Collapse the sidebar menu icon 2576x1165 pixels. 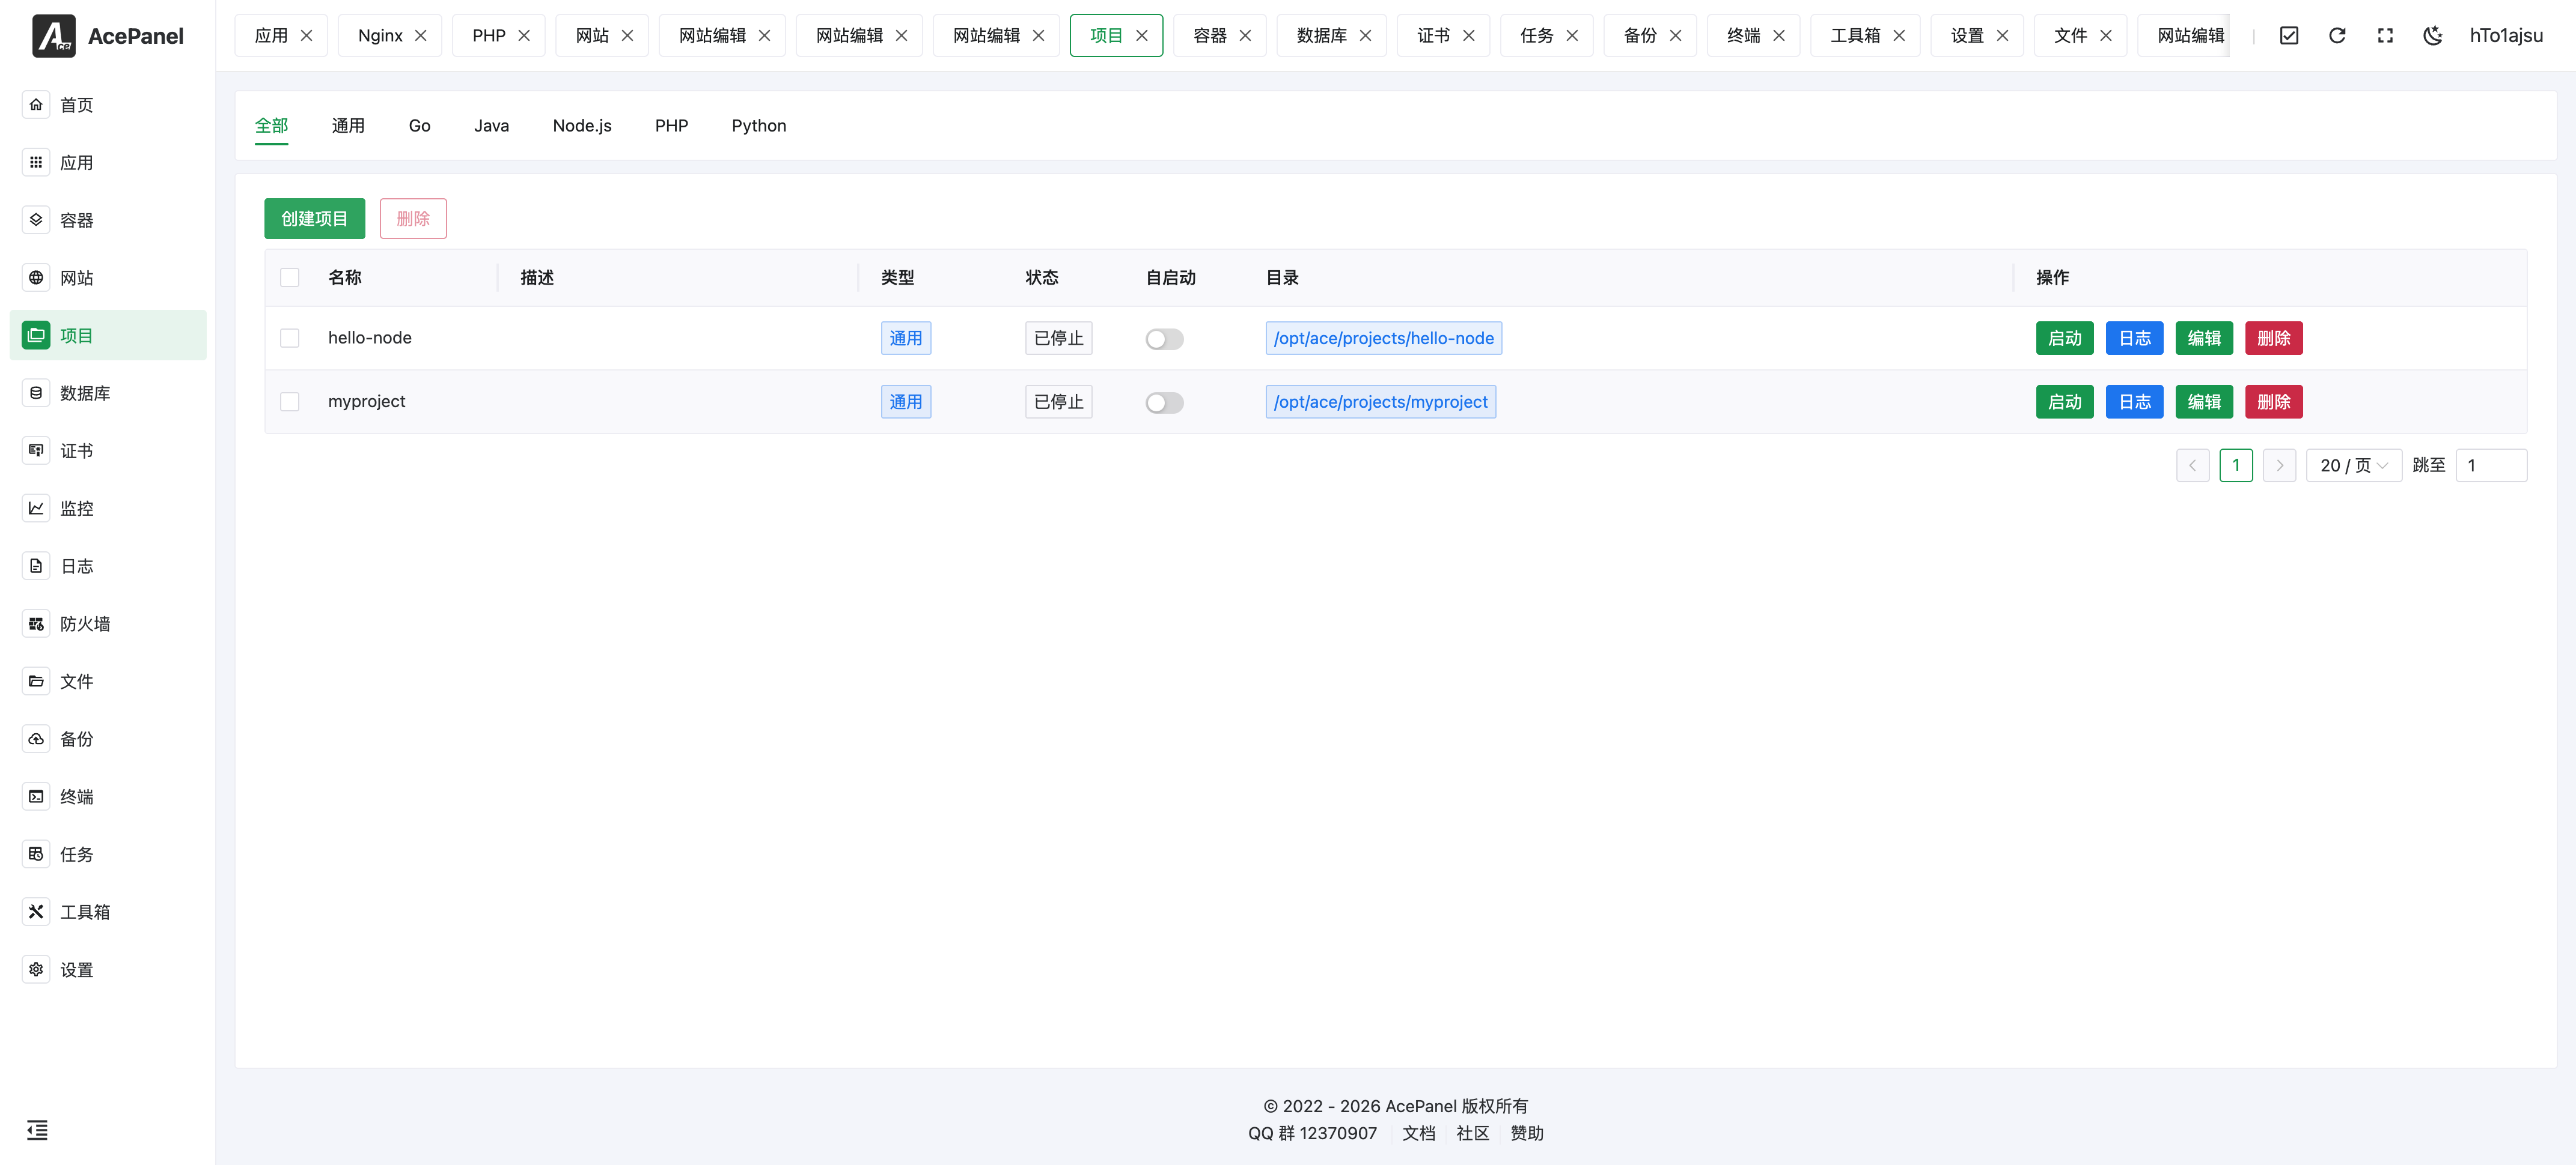tap(37, 1130)
